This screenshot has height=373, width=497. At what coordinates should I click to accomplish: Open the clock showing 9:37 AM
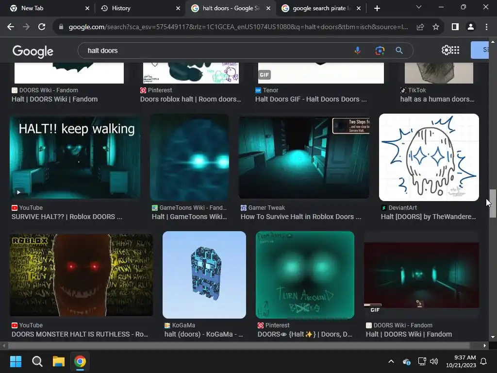(461, 361)
